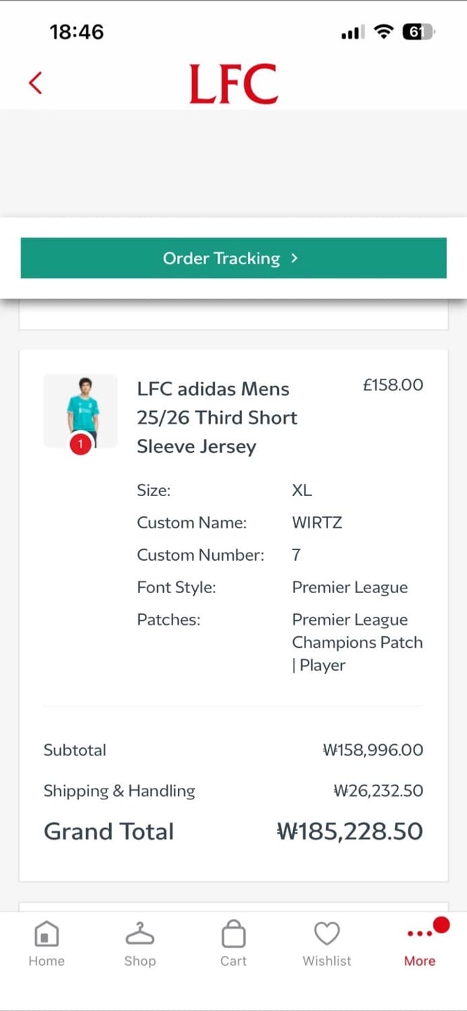Tap the £158.00 item price
Screen dimensions: 467x1011
(x=393, y=385)
